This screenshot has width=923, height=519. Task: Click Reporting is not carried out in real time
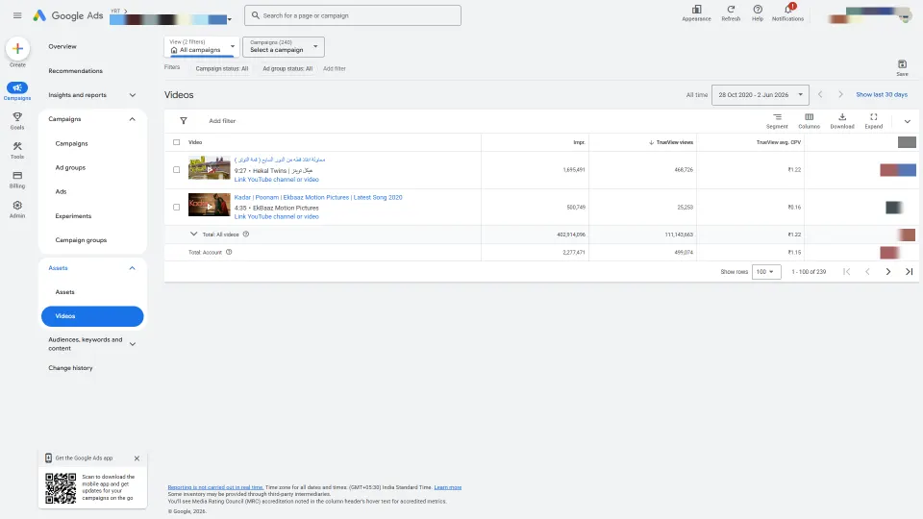215,487
